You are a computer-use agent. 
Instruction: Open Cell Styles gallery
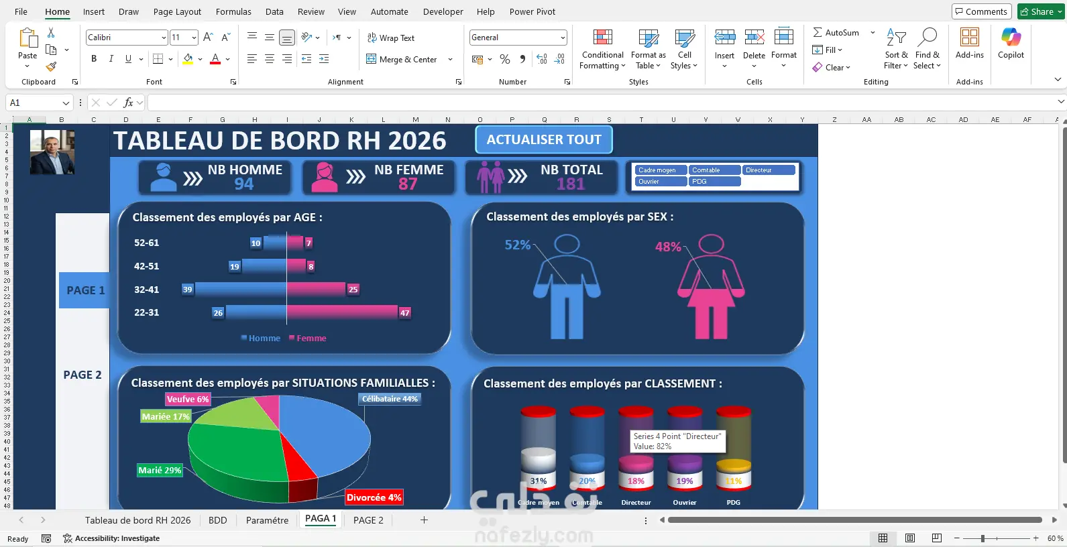click(684, 50)
